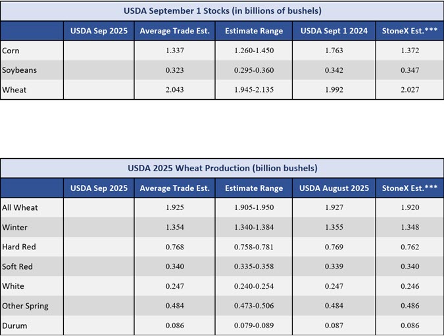This screenshot has width=444, height=336.
Task: Select Other Spring range 0.473-0.506
Action: pos(254,306)
